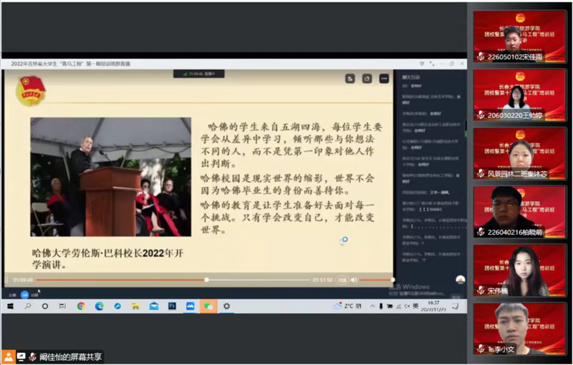Launch Microsoft Edge from the taskbar

tap(100, 306)
